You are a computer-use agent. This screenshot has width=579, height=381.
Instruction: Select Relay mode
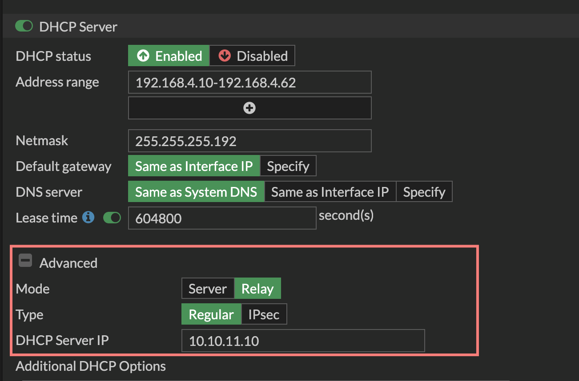(x=257, y=288)
